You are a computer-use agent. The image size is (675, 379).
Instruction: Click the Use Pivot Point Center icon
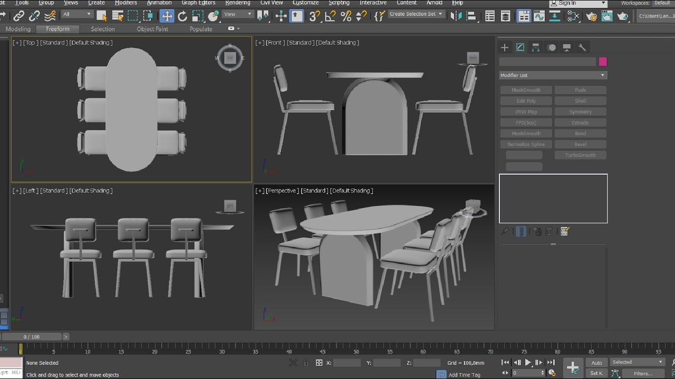(x=263, y=16)
